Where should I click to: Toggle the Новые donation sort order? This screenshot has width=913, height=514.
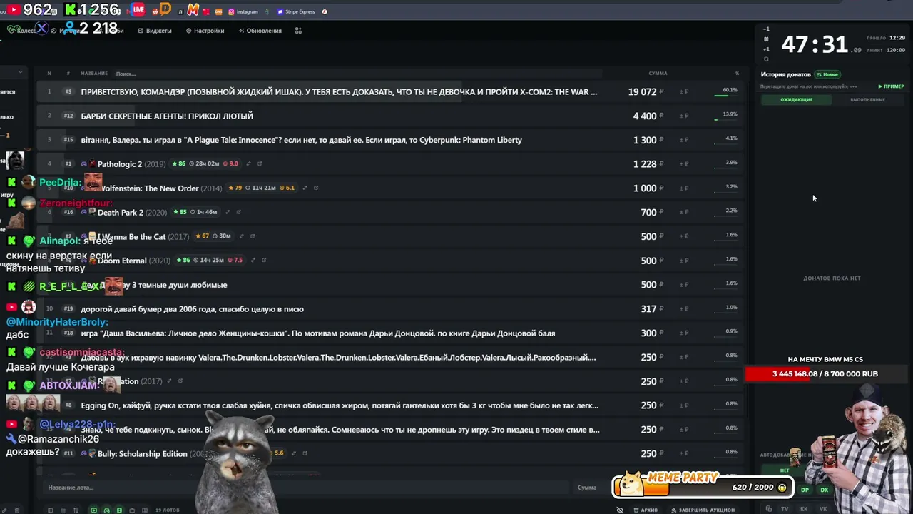[827, 74]
